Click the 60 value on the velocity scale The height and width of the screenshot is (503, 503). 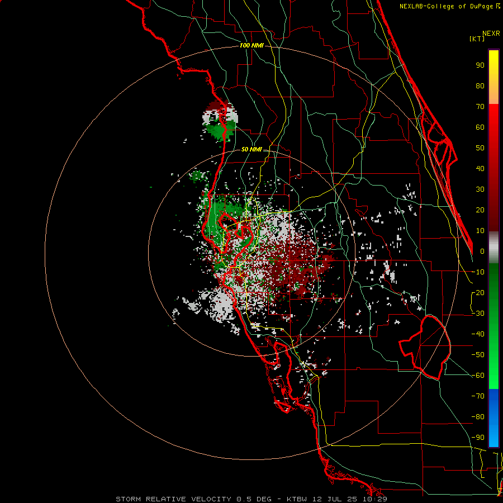(480, 127)
